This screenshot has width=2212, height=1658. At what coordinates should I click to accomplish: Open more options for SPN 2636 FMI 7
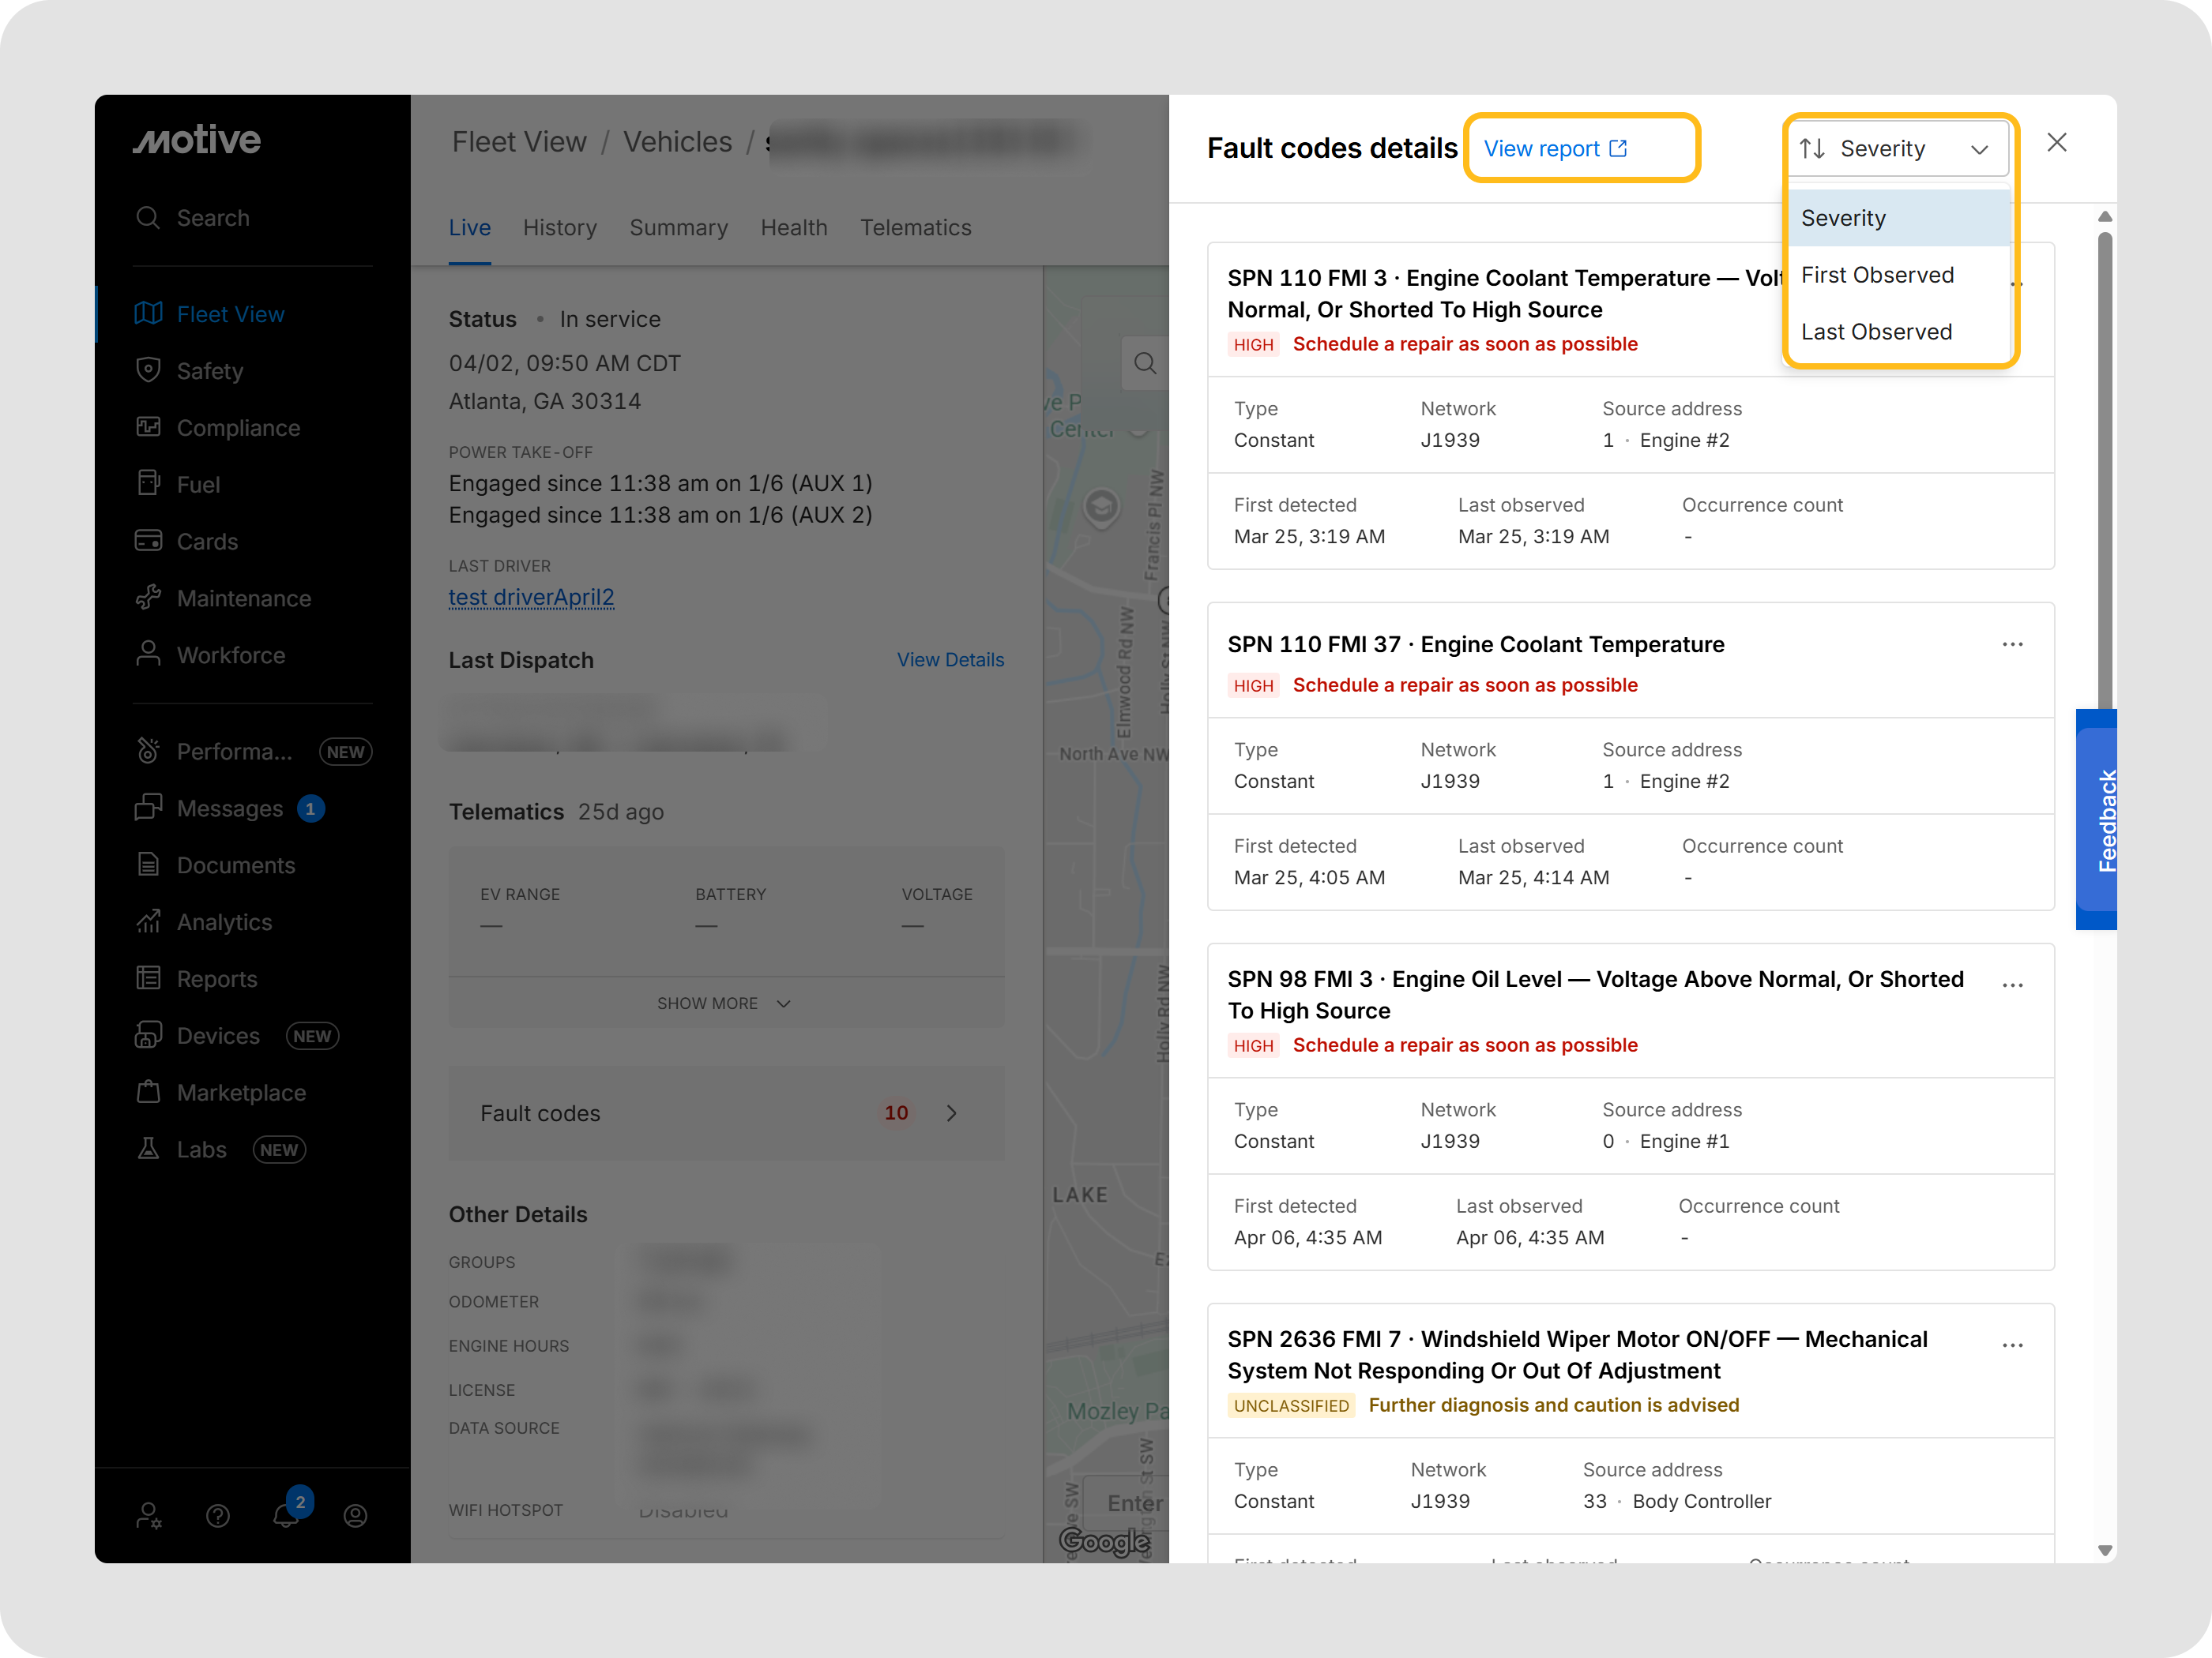(x=2013, y=1345)
